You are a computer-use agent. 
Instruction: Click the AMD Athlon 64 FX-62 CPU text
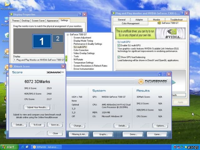116,106
